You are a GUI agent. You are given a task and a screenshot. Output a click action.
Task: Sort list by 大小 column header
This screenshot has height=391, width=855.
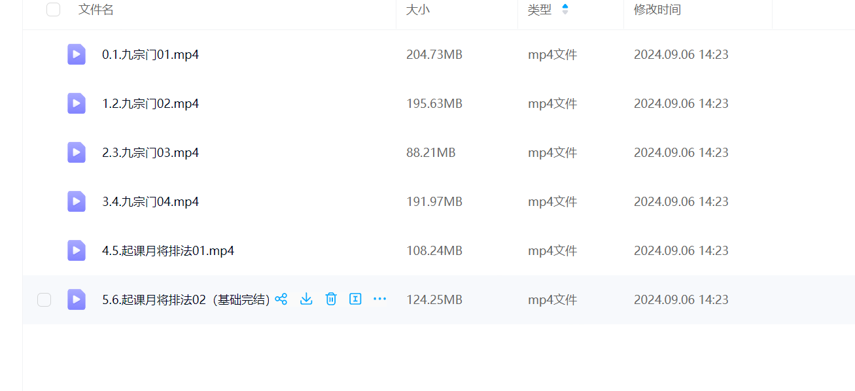tap(418, 10)
